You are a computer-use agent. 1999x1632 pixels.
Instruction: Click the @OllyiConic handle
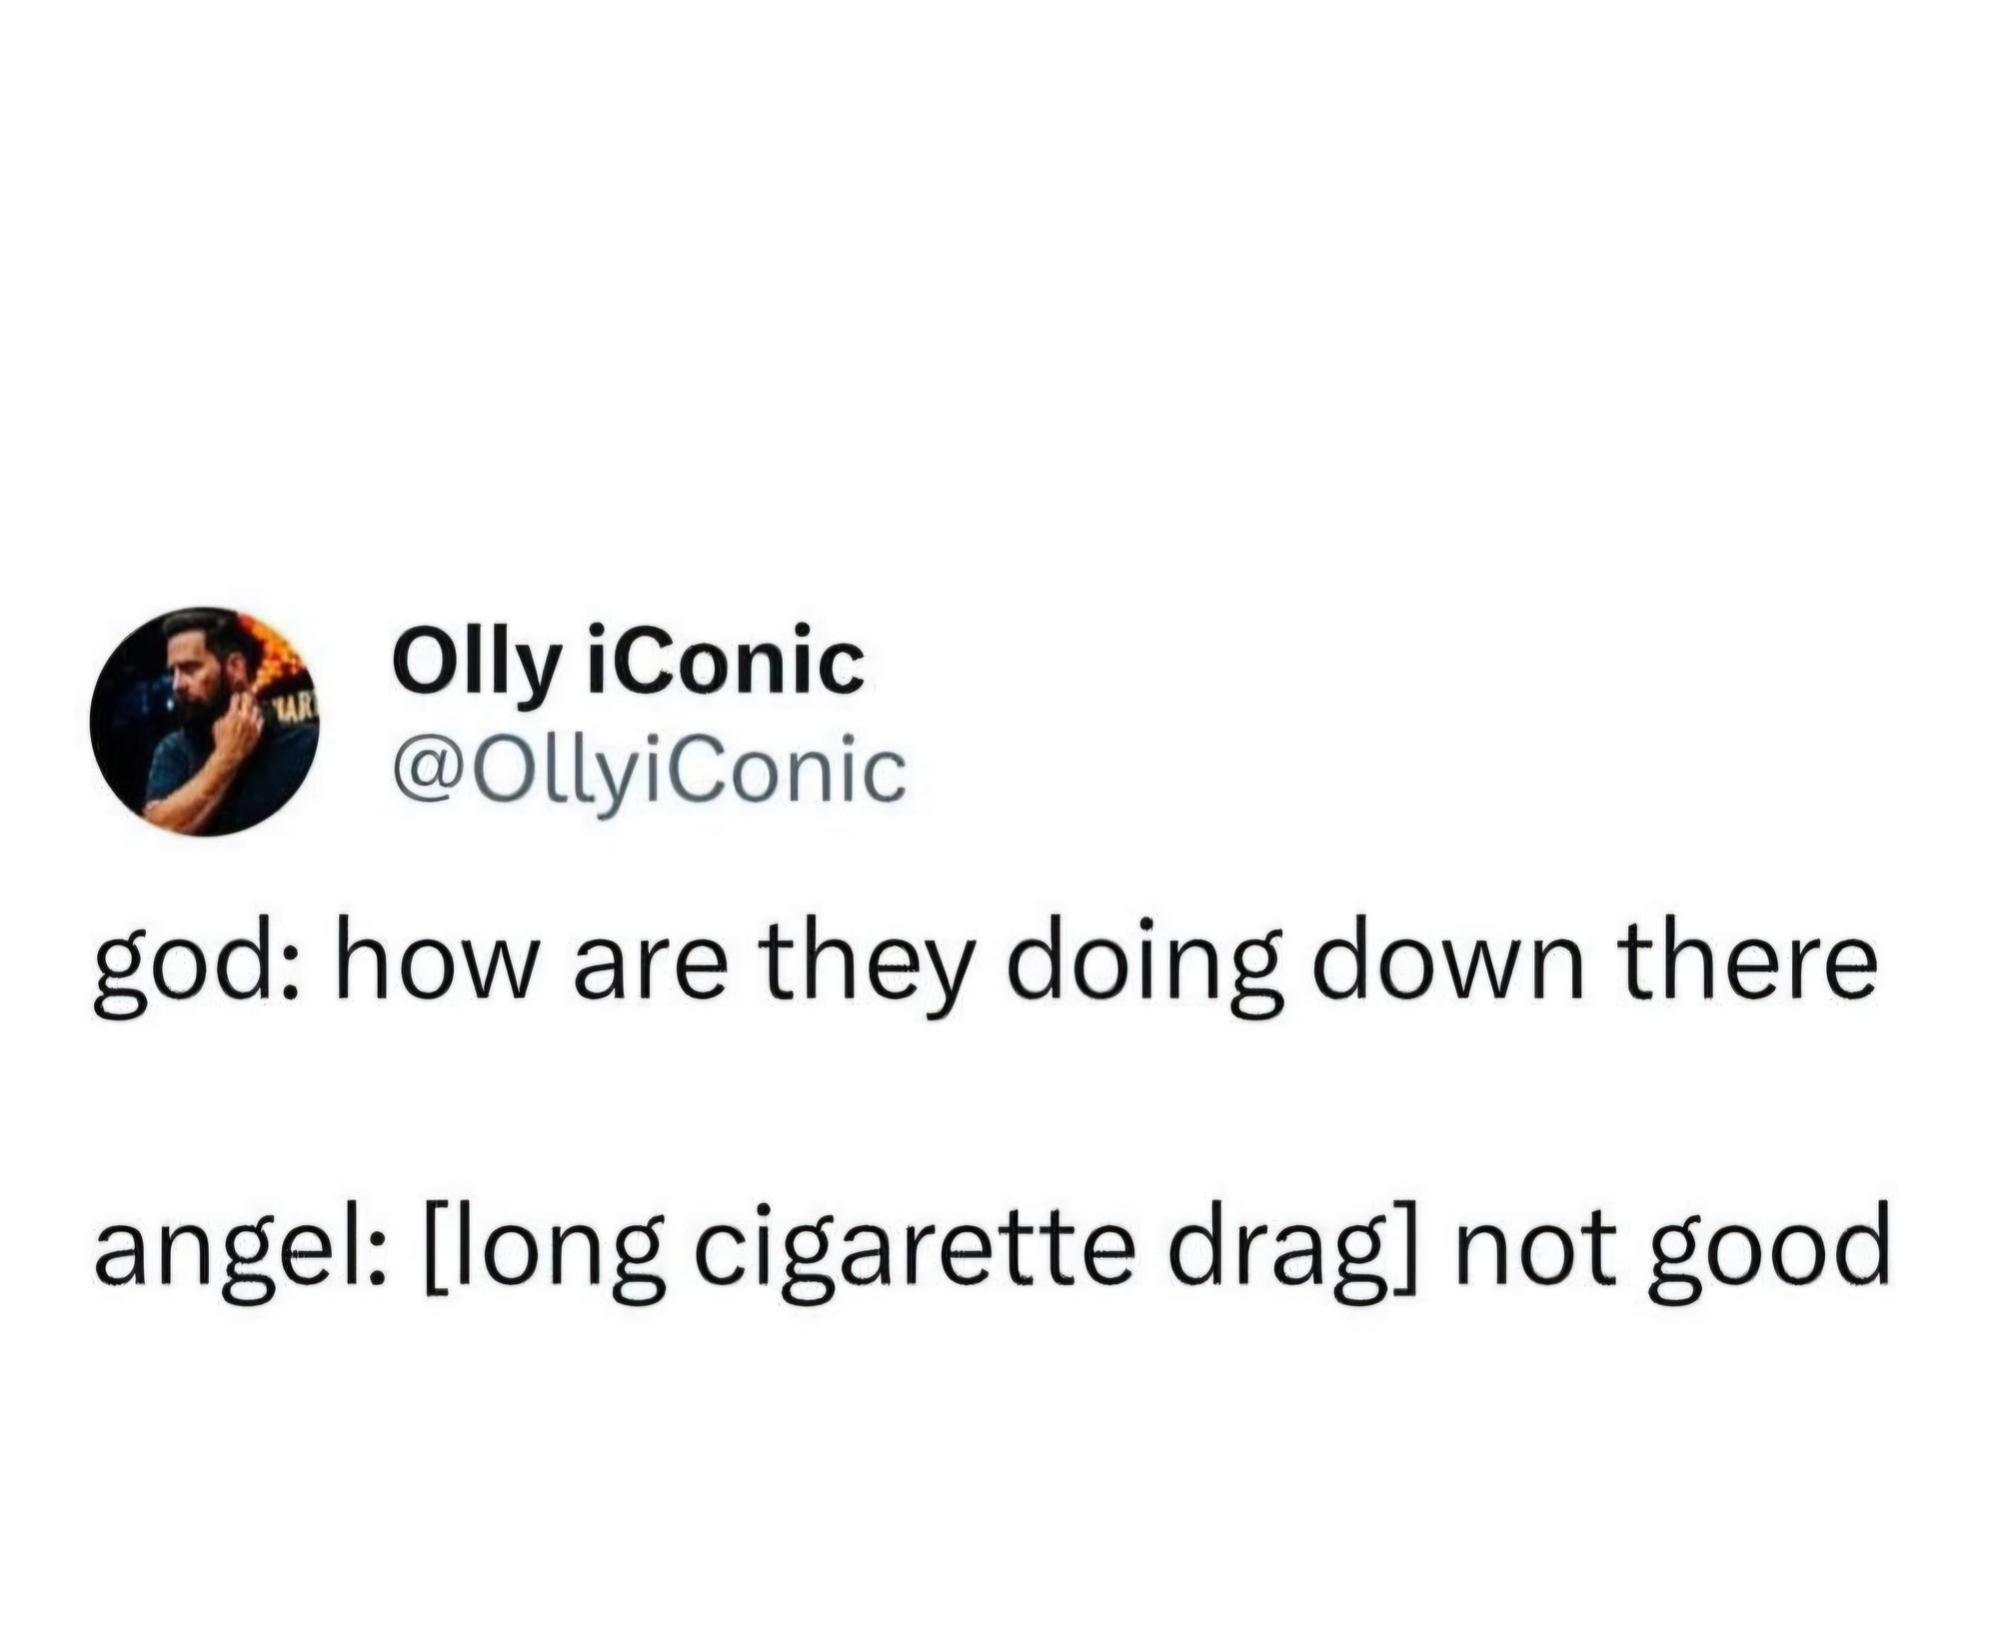[x=651, y=770]
